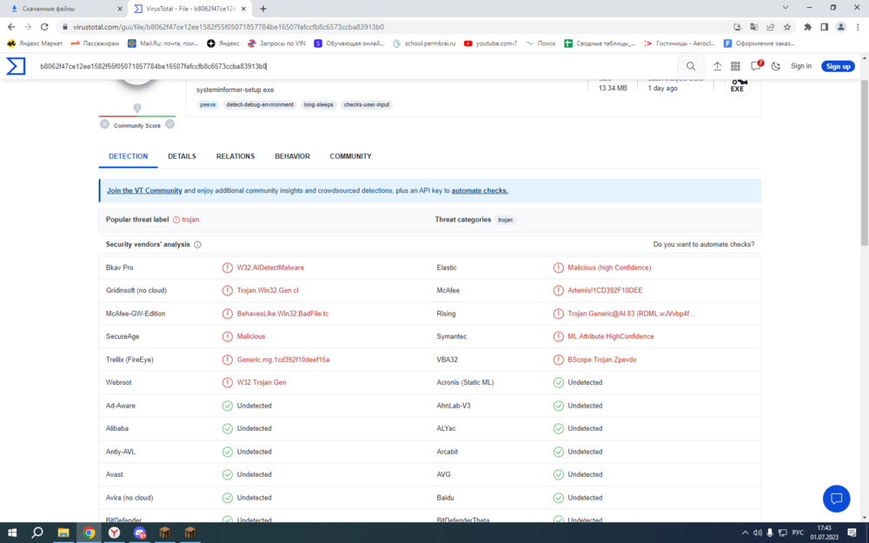Click the upload file arrow icon
Viewport: 869px width, 543px height.
pyautogui.click(x=717, y=66)
